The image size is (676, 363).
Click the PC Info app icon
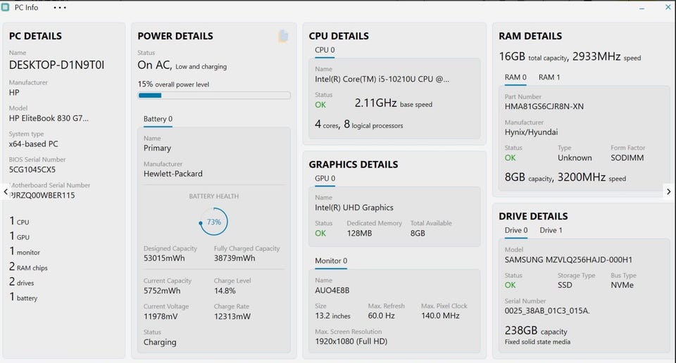click(6, 8)
